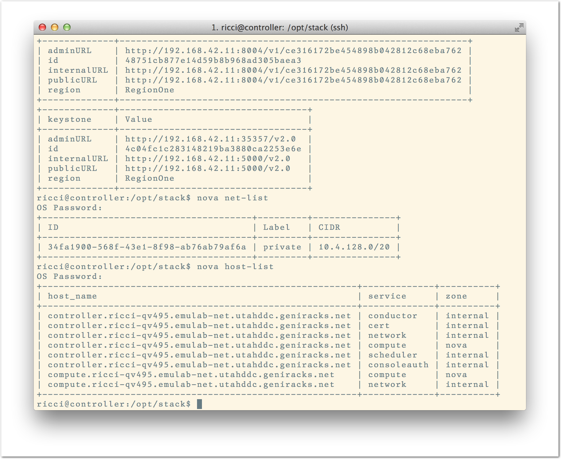Click the red close window button
The width and height of the screenshot is (561, 459).
click(x=42, y=28)
